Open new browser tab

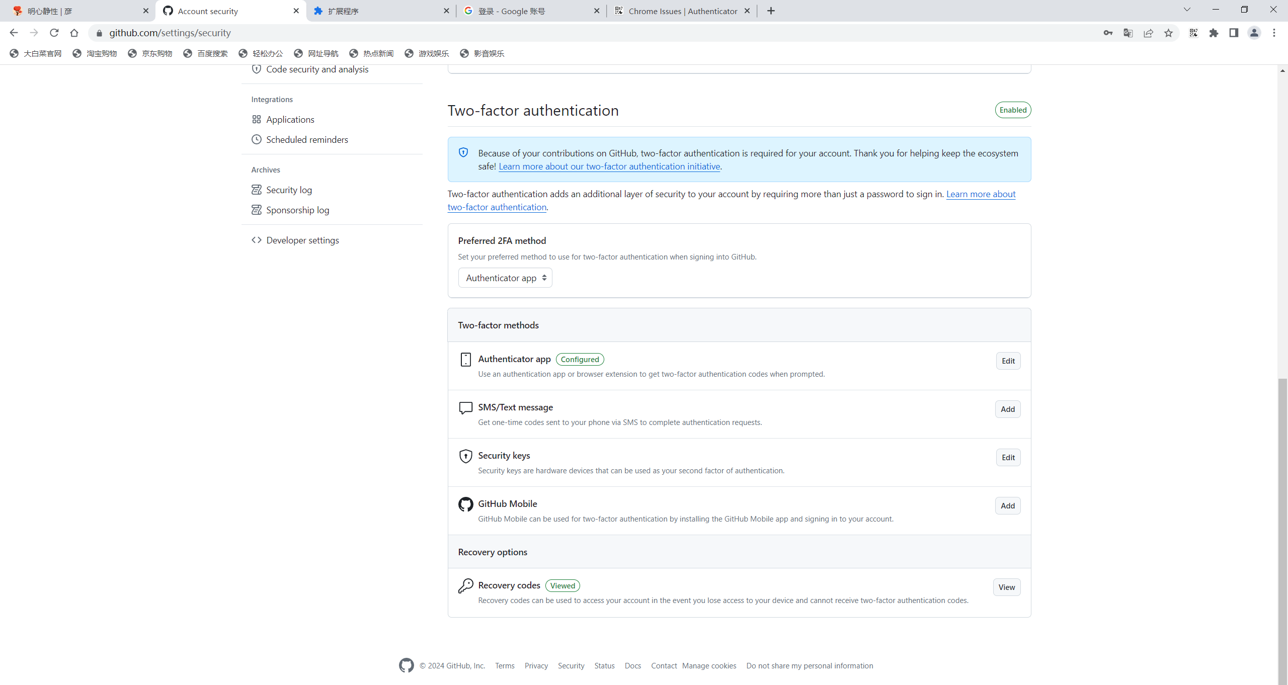pyautogui.click(x=771, y=11)
